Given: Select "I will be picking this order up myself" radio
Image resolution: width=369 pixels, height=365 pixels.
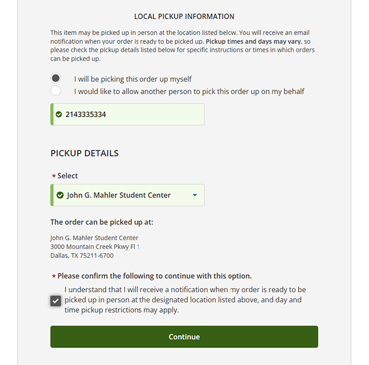Looking at the screenshot, I should pos(56,79).
